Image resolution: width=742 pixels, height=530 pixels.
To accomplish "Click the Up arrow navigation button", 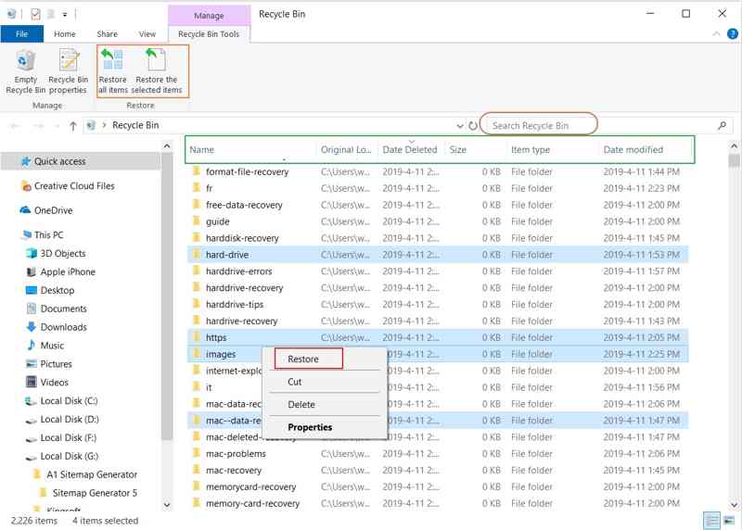I will click(x=73, y=126).
